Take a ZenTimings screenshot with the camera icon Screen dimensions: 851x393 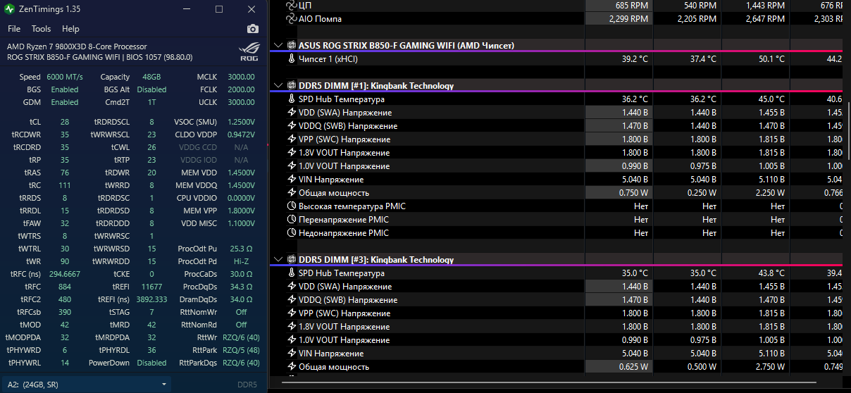point(252,29)
